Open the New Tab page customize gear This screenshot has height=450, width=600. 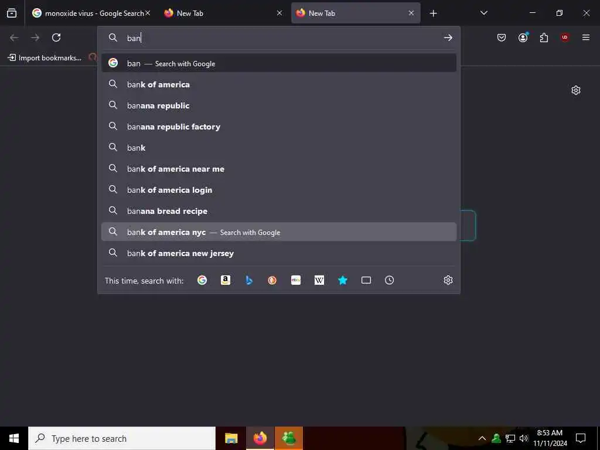(576, 90)
